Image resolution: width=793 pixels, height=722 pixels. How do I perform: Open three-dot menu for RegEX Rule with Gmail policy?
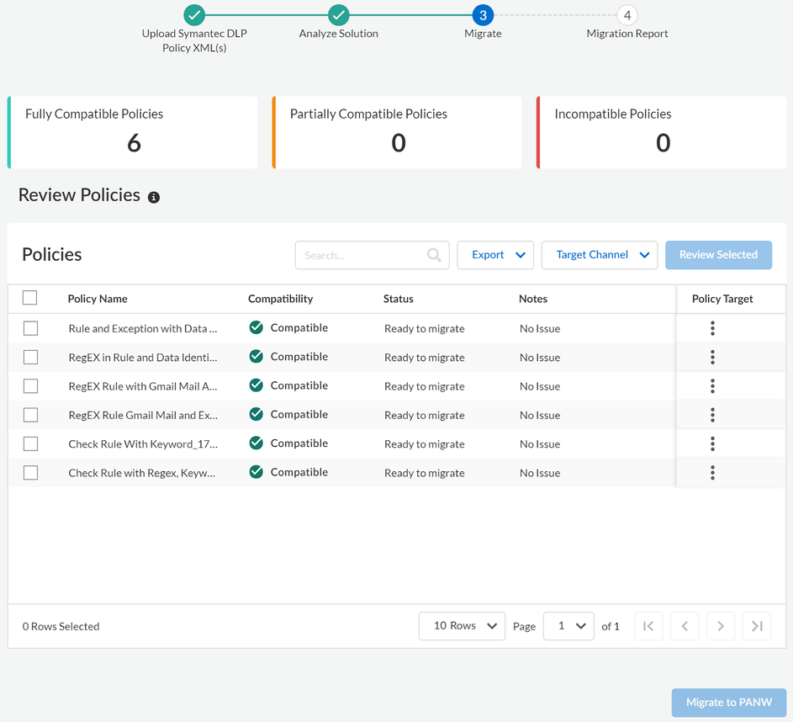click(x=712, y=386)
